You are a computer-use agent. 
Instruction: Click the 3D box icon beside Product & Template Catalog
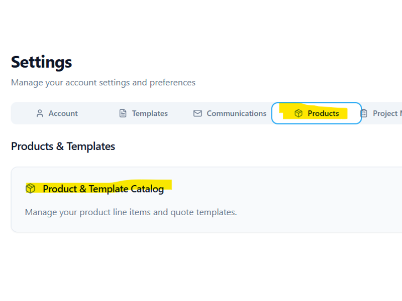pyautogui.click(x=31, y=188)
